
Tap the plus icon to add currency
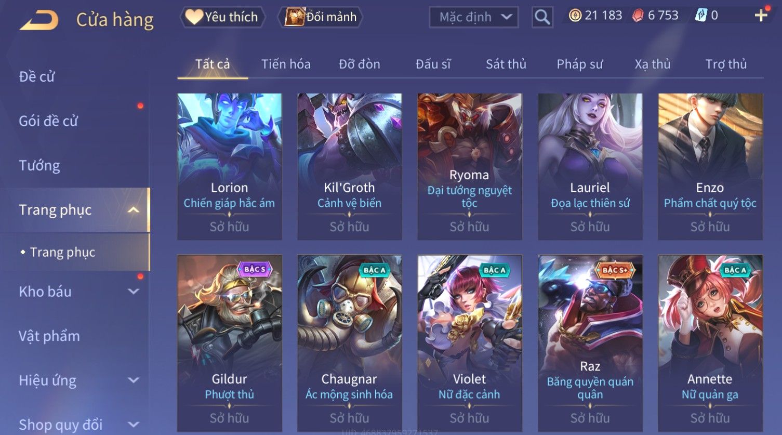click(x=761, y=16)
